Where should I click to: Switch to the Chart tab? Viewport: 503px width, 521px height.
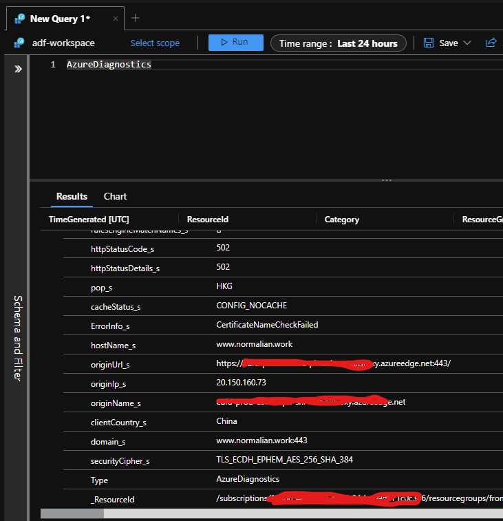click(x=115, y=196)
